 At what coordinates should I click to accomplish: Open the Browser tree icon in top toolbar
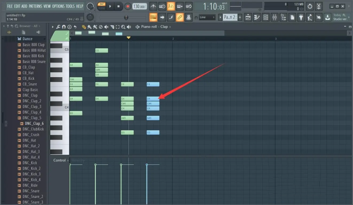click(283, 17)
